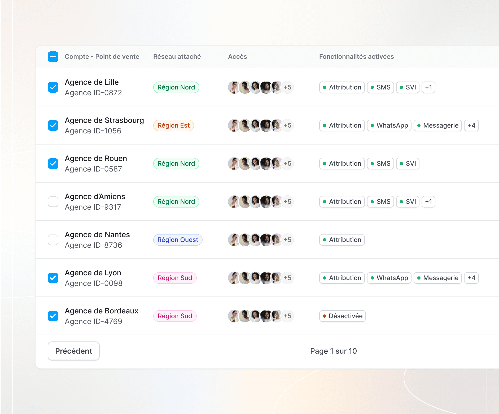Click the WhatsApp tag in Strasbourg row
Screen dimensions: 499x414
point(389,125)
